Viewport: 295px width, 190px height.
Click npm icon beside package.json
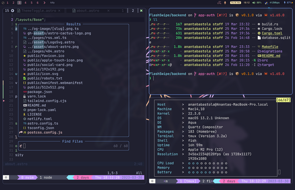(x=25, y=92)
